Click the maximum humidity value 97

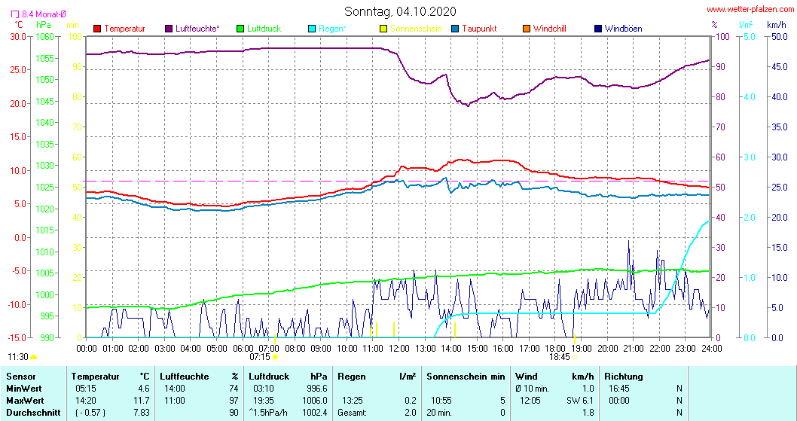tap(234, 401)
